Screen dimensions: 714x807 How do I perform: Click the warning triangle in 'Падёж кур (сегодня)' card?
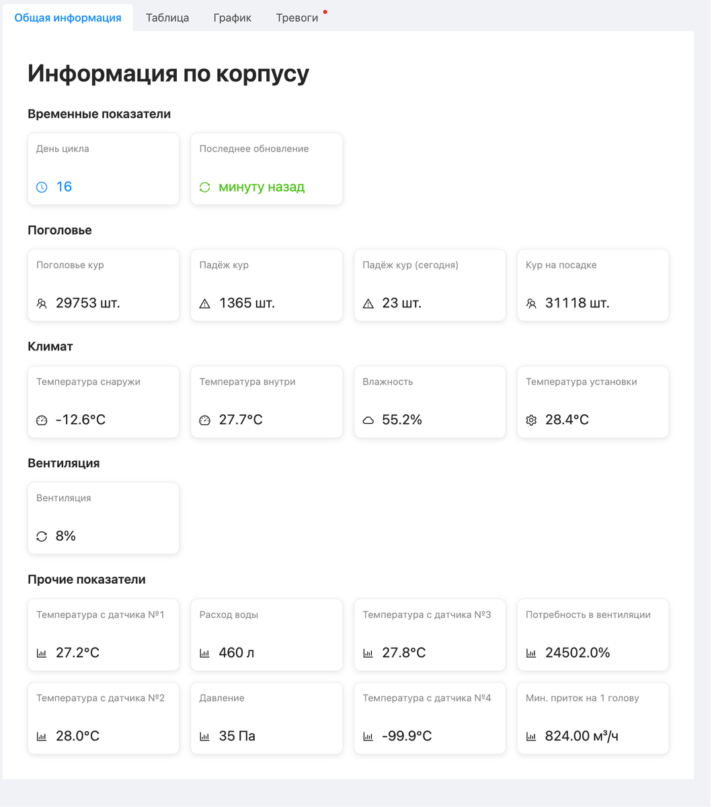pyautogui.click(x=368, y=304)
